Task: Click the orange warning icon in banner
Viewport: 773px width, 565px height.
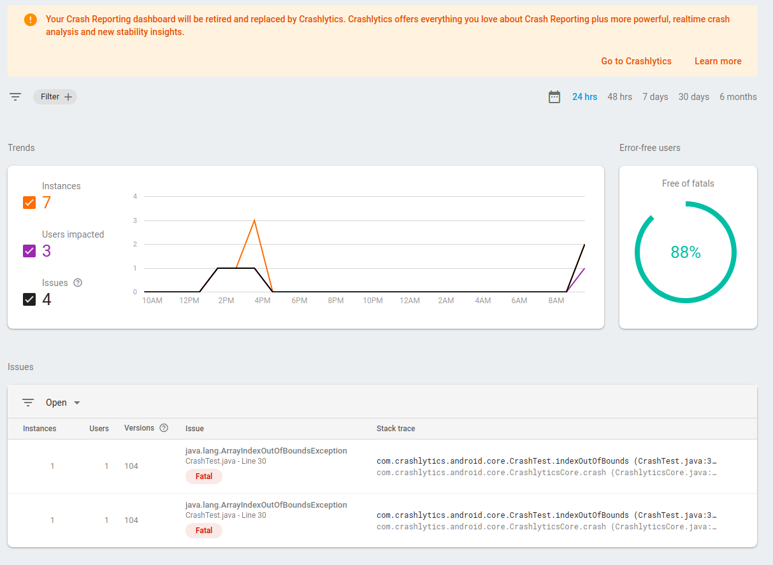Action: click(31, 20)
